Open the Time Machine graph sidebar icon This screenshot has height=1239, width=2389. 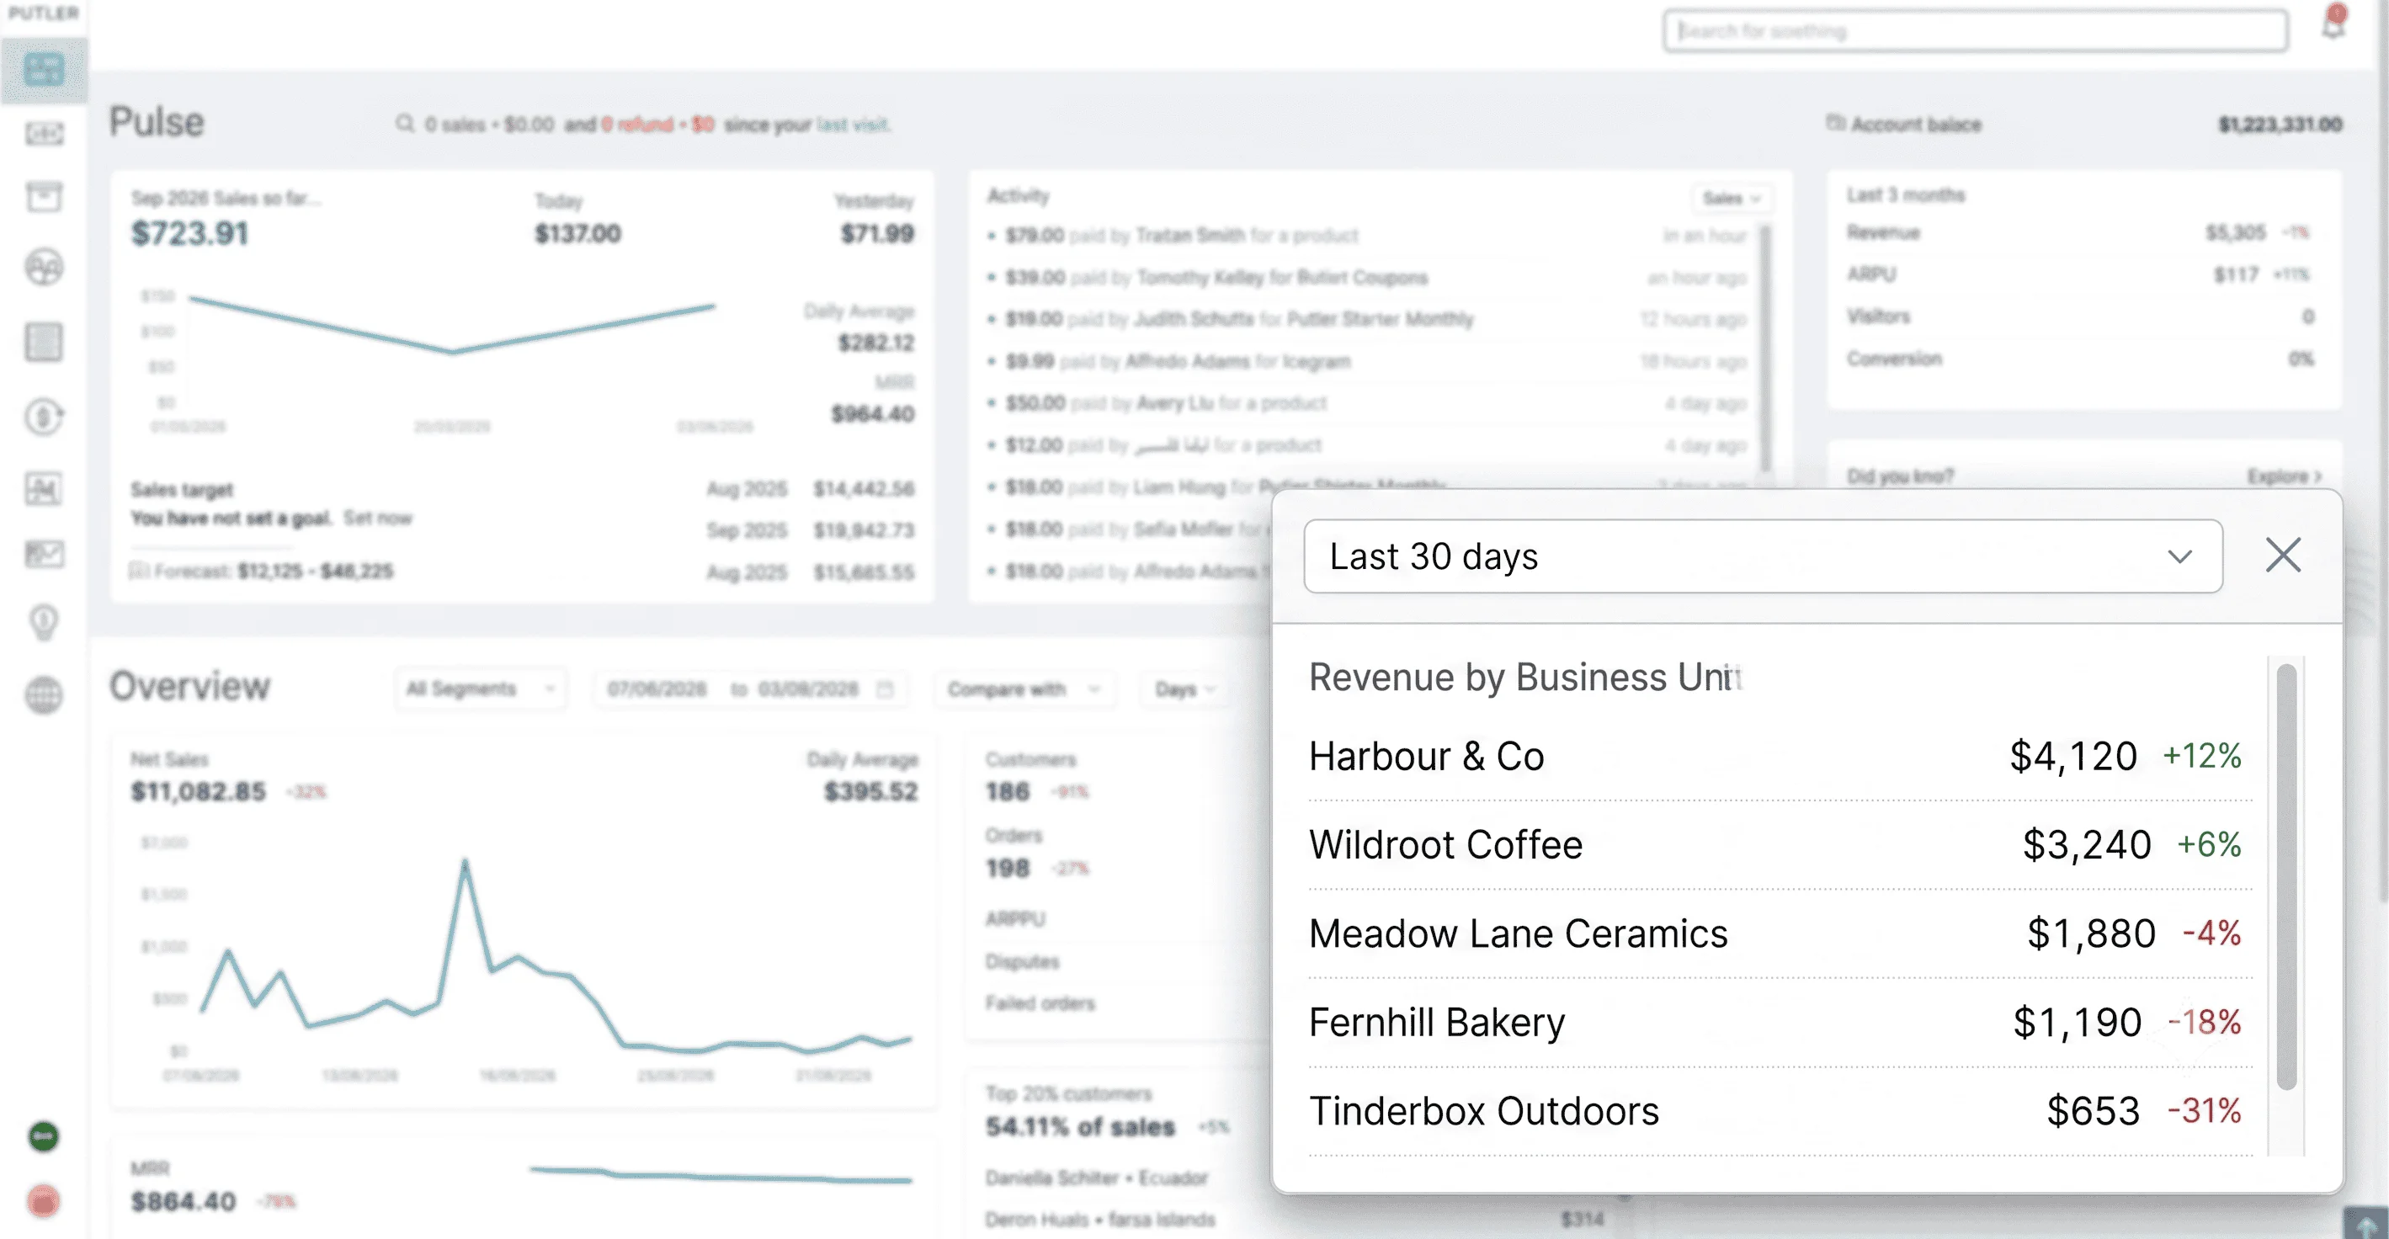tap(44, 555)
